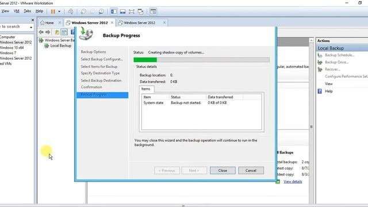
Task: Restore the VMware Workstation window size
Action: pyautogui.click(x=360, y=3)
